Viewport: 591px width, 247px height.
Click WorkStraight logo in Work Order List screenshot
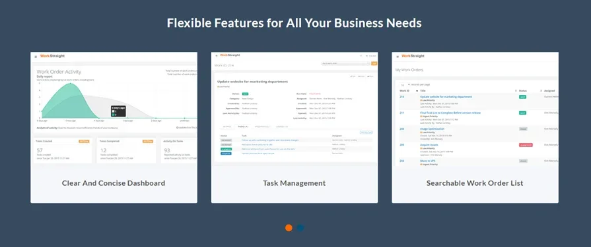click(413, 56)
